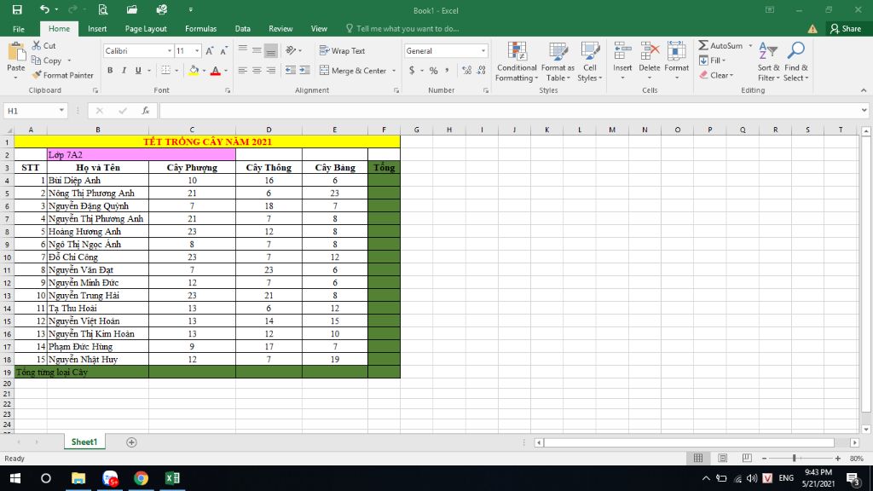Activate Format Painter
873x491 pixels.
pos(62,75)
